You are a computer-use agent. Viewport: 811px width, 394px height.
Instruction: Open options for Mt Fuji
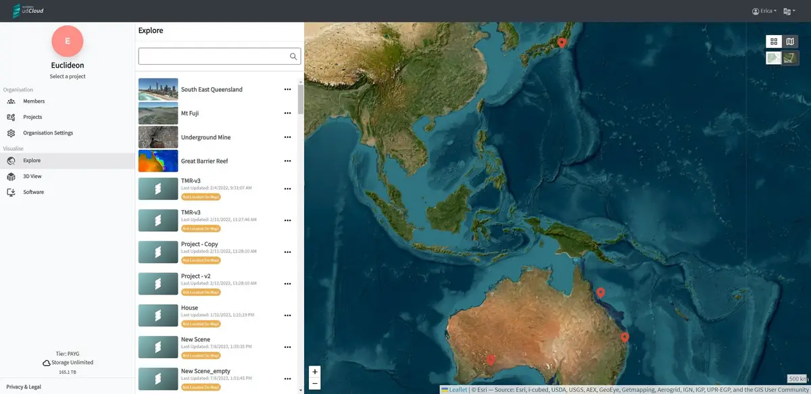tap(288, 114)
